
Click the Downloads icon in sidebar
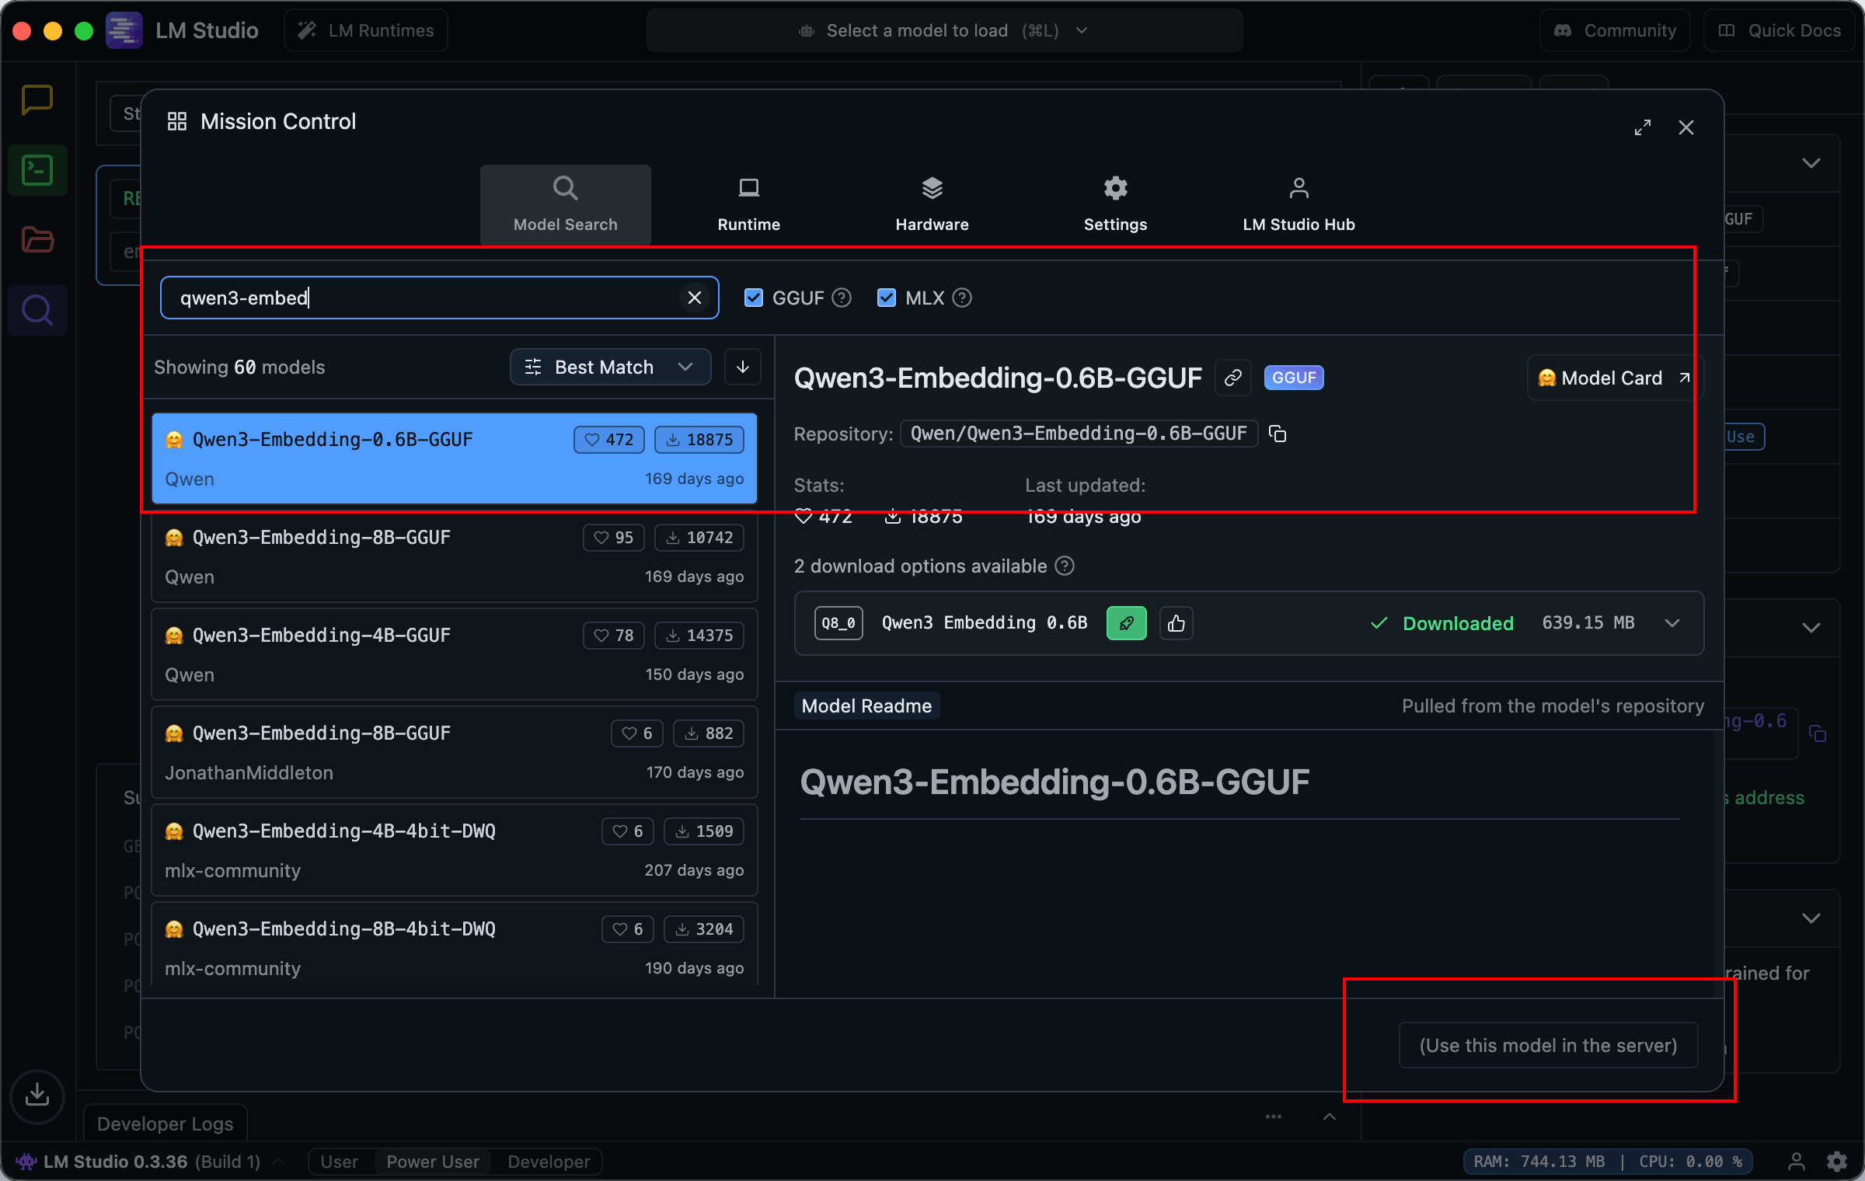click(37, 1096)
